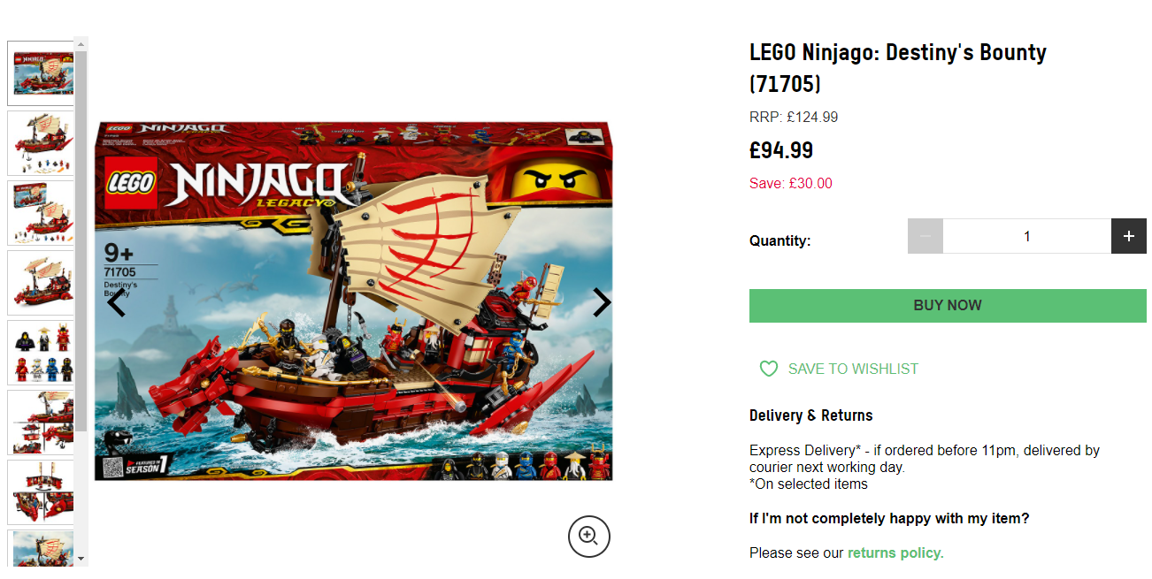The image size is (1152, 579).
Task: Click the heart wishlist icon
Action: point(769,369)
